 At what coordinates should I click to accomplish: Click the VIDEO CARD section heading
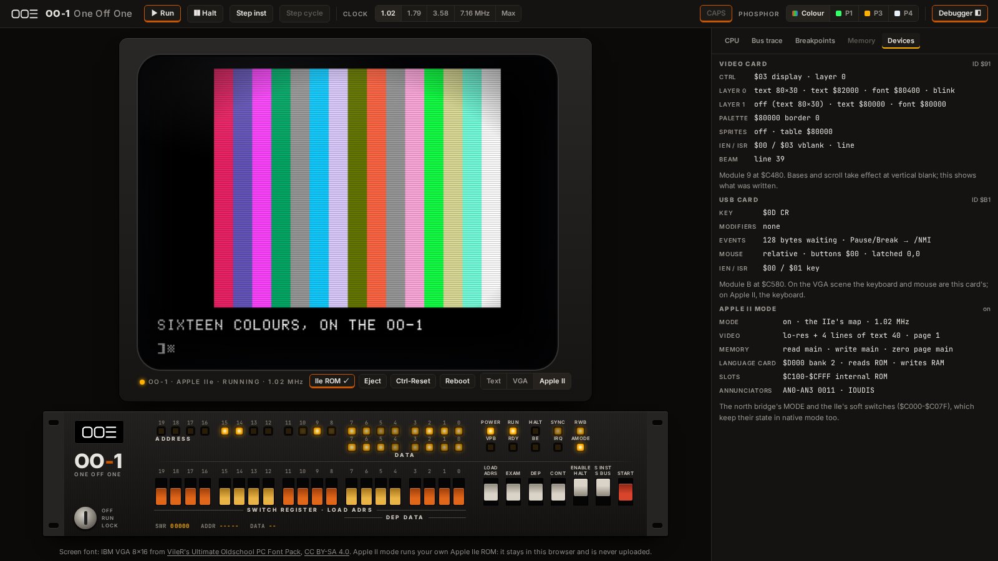tap(743, 64)
